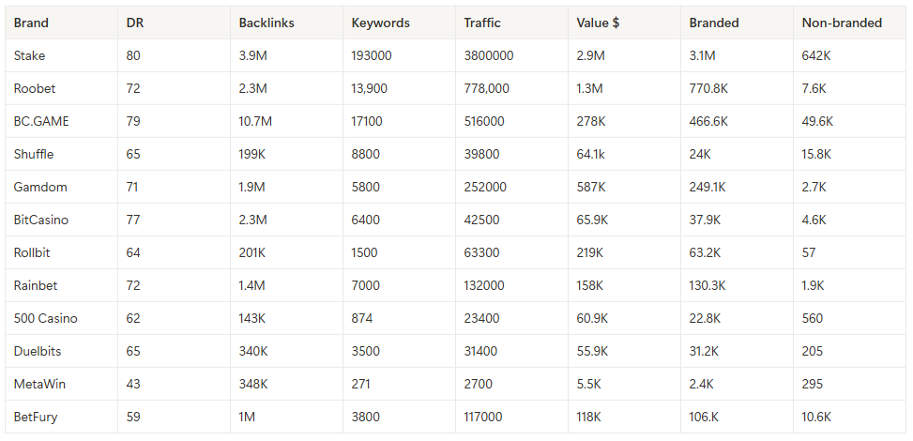Click the Backlinks column header
The height and width of the screenshot is (441, 913).
pos(286,23)
